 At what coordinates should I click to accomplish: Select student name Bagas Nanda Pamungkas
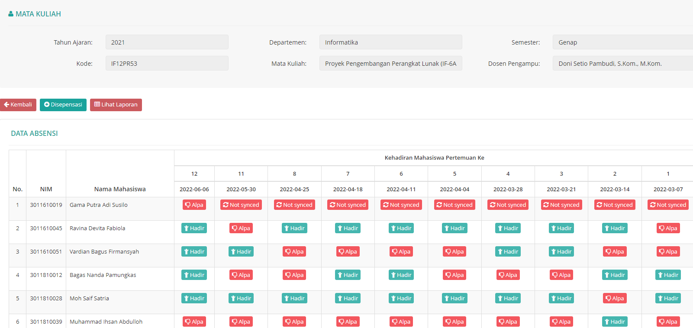click(103, 275)
